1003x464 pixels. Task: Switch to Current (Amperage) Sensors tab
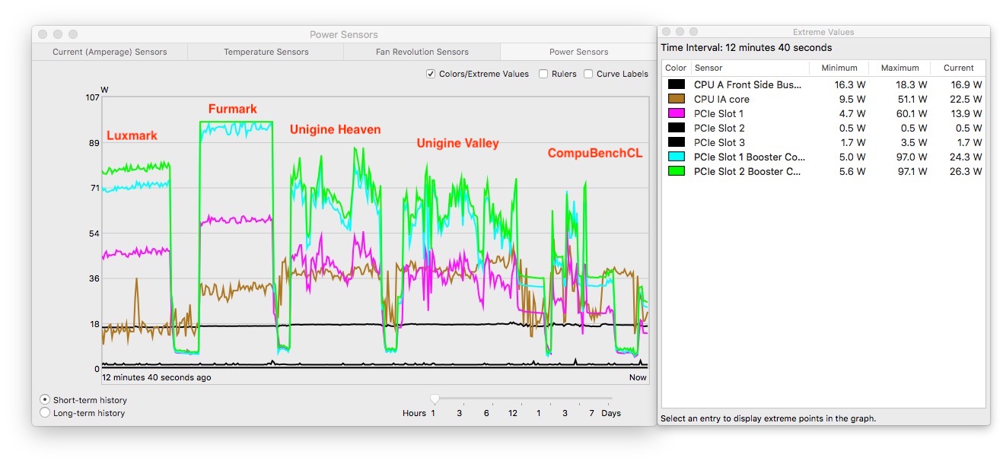pos(110,52)
